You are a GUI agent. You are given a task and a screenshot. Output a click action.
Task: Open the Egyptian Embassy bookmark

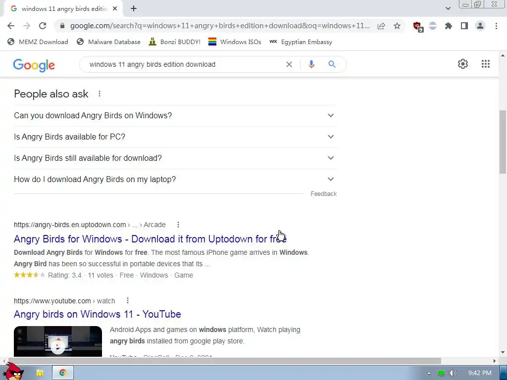click(x=301, y=42)
